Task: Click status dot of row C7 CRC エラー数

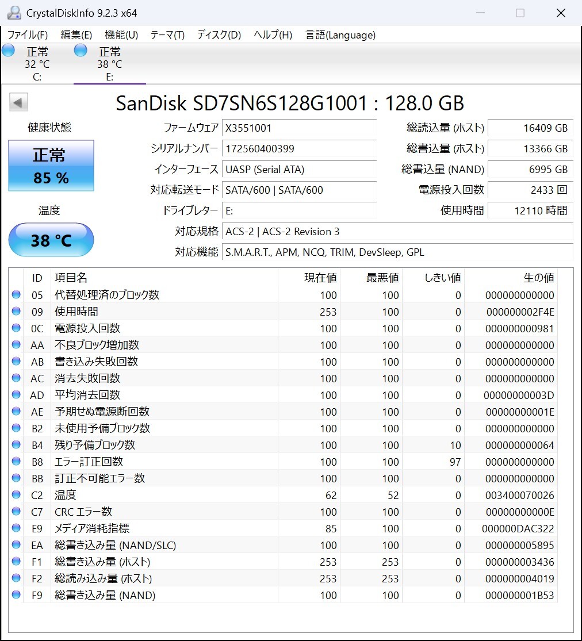Action: [x=16, y=512]
